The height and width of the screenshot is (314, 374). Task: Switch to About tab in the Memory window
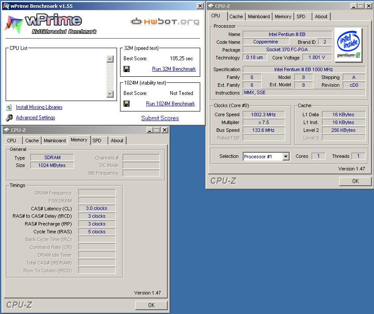[x=117, y=141]
